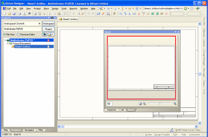
Task: Click the zoom slider in Sheet panel
Action: tap(159, 103)
